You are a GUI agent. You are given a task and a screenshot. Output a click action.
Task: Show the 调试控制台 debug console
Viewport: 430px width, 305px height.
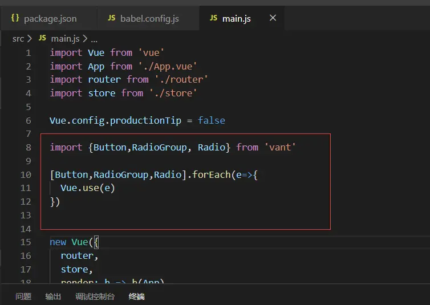pos(95,296)
